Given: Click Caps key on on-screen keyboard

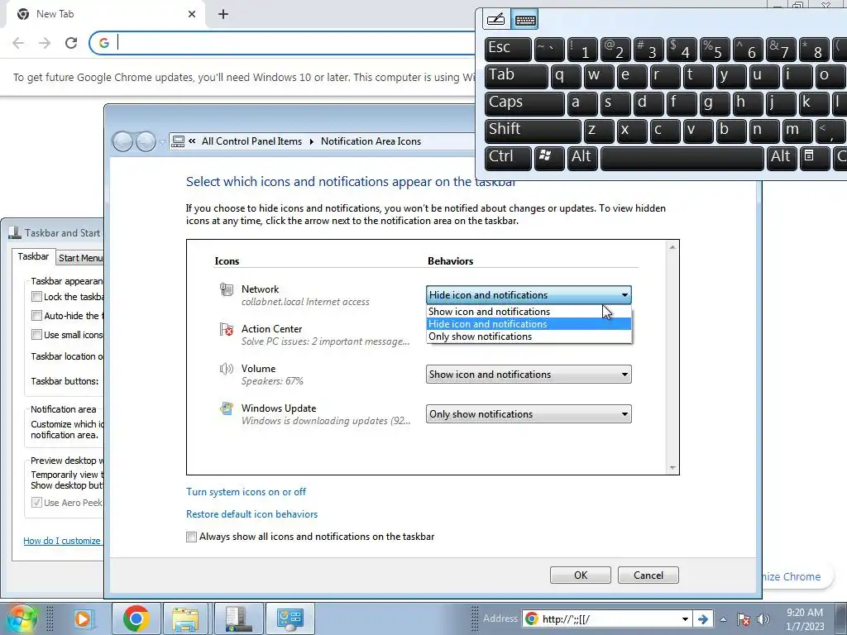Looking at the screenshot, I should (x=524, y=103).
